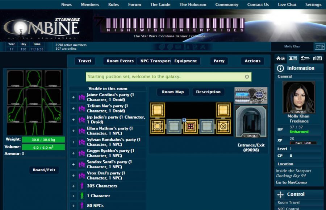This screenshot has height=210, width=326.
Task: Expand Telium Nar's party row
Action: pyautogui.click(x=74, y=108)
